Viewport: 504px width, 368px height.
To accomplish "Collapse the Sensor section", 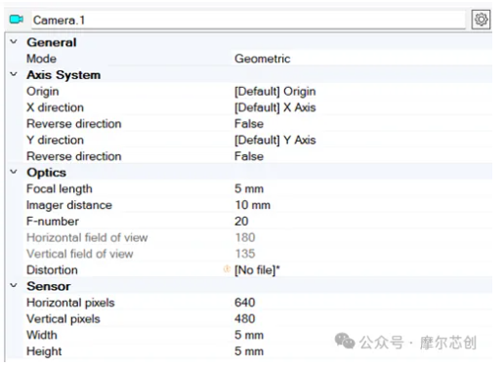I will (14, 286).
